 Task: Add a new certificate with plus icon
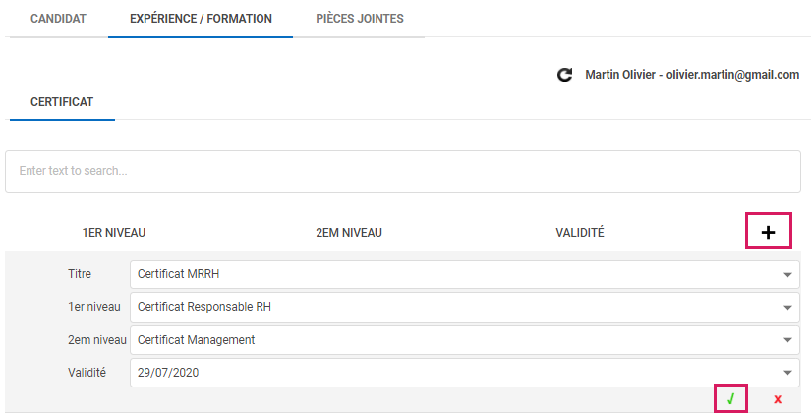tap(769, 233)
